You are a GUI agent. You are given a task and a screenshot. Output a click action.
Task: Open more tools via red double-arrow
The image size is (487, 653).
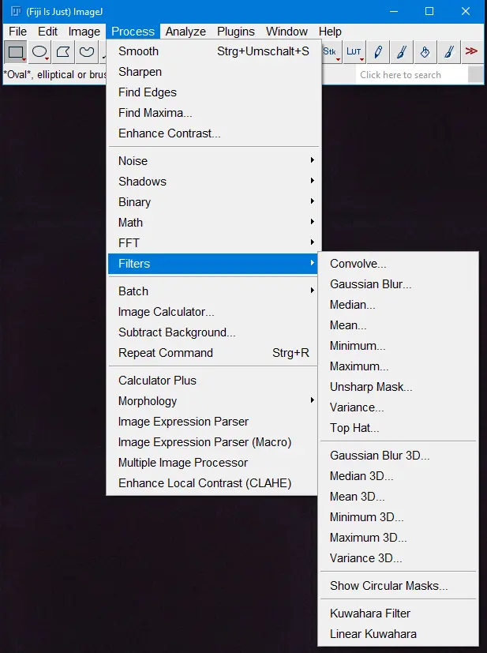click(471, 52)
